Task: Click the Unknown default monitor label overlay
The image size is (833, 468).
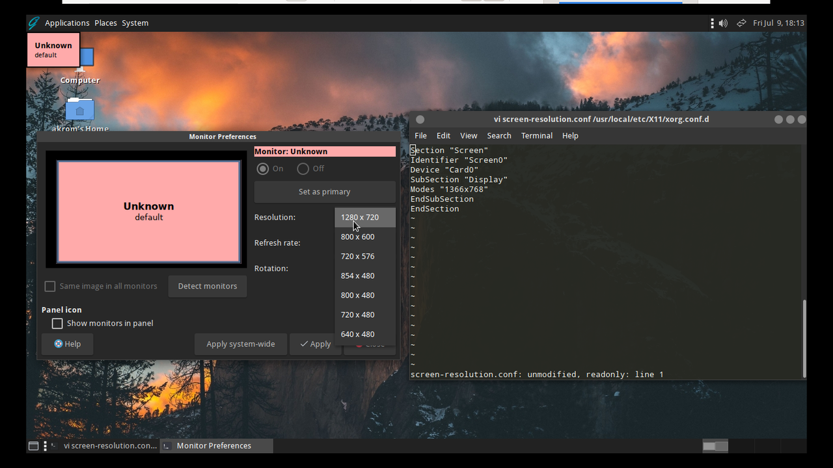Action: point(53,49)
